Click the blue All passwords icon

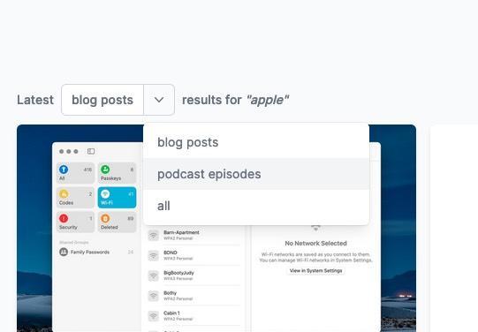pyautogui.click(x=64, y=170)
